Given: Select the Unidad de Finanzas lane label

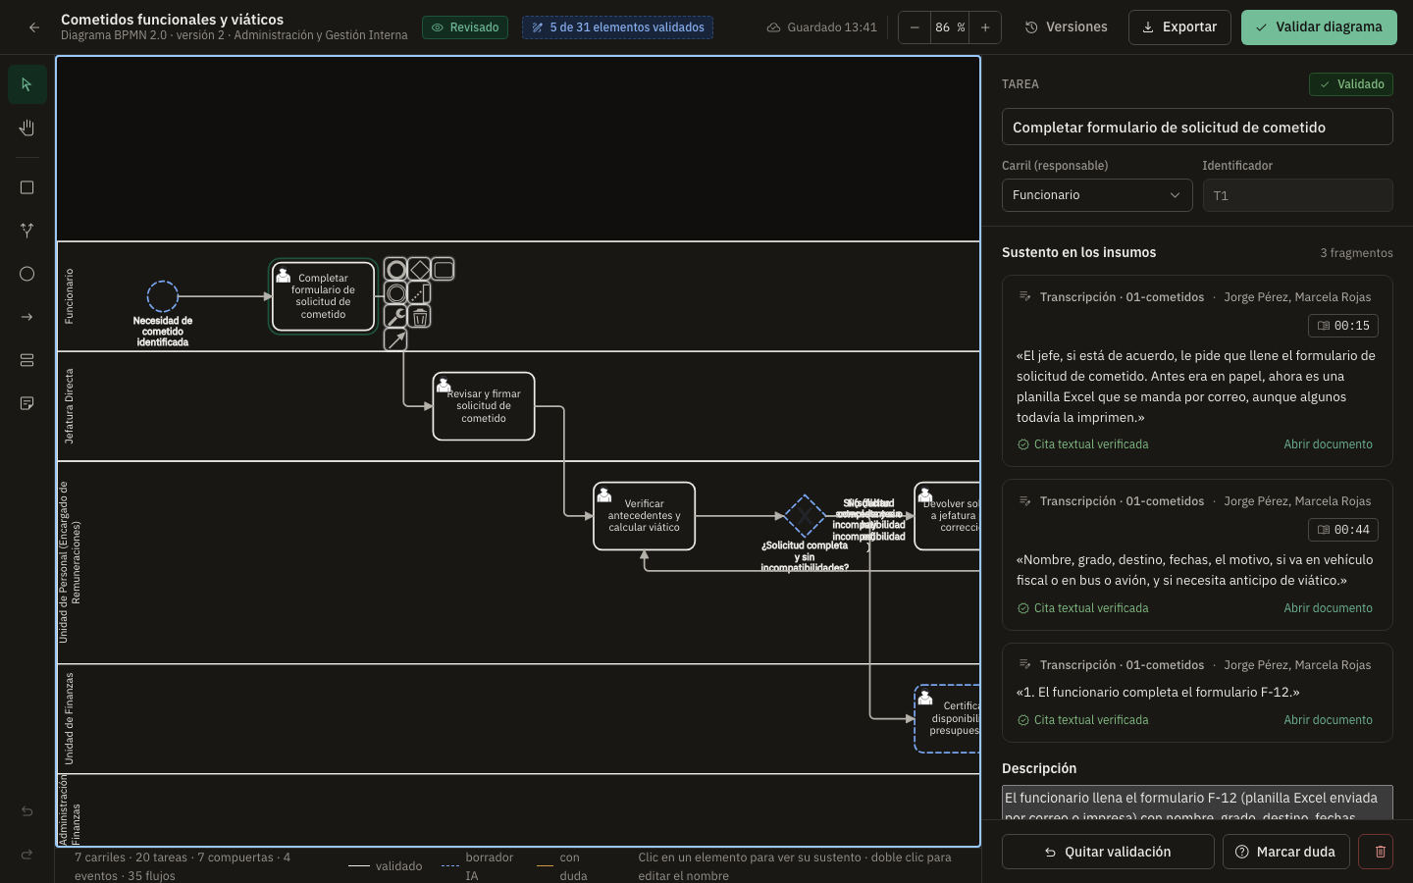Looking at the screenshot, I should pyautogui.click(x=69, y=719).
